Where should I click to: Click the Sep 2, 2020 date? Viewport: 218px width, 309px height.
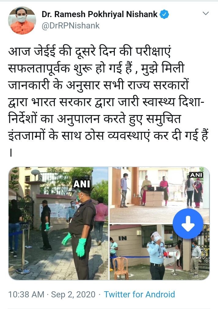73,294
